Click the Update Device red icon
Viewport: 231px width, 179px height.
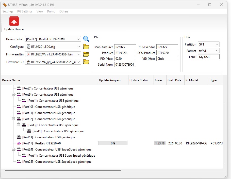coord(14,21)
